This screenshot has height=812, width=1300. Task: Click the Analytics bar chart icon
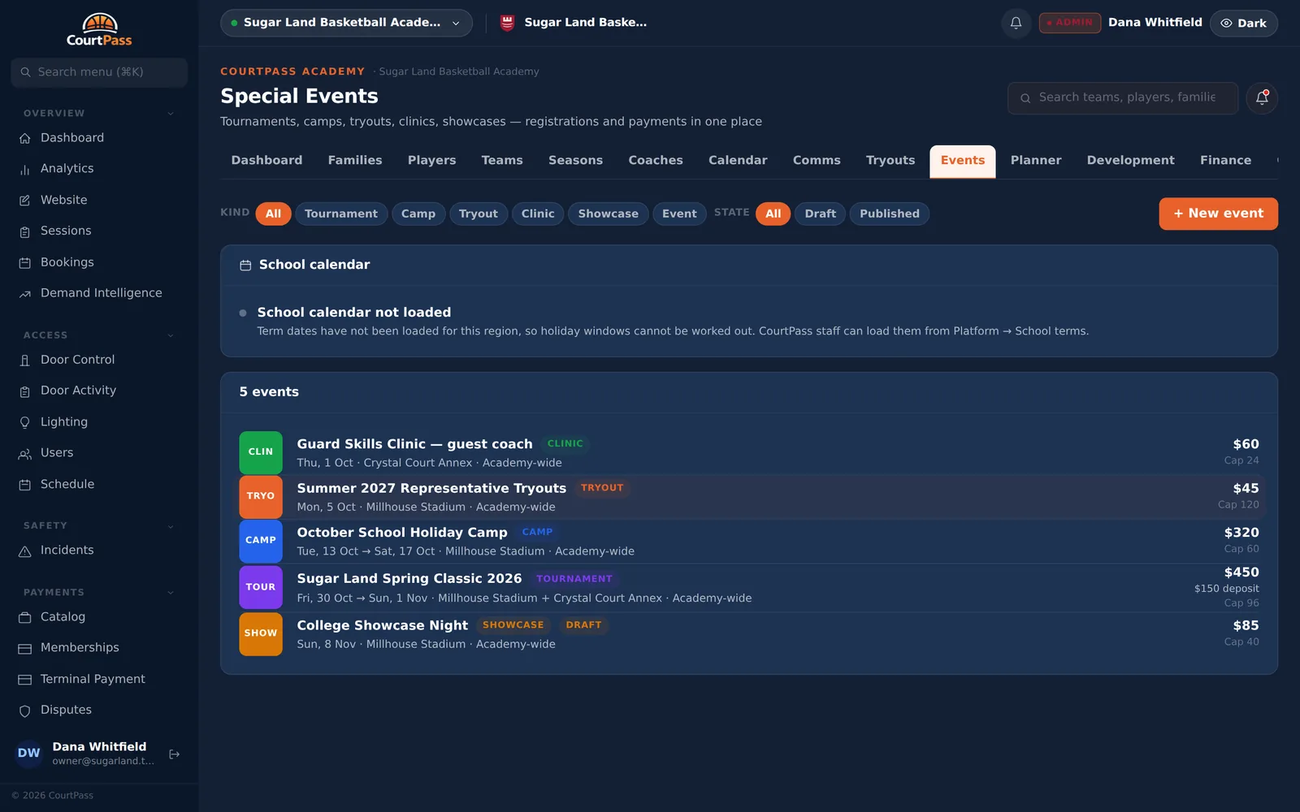point(25,169)
